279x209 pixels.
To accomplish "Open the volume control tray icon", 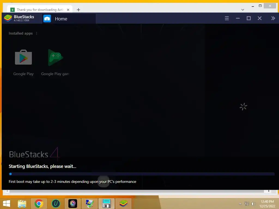I will point(253,204).
